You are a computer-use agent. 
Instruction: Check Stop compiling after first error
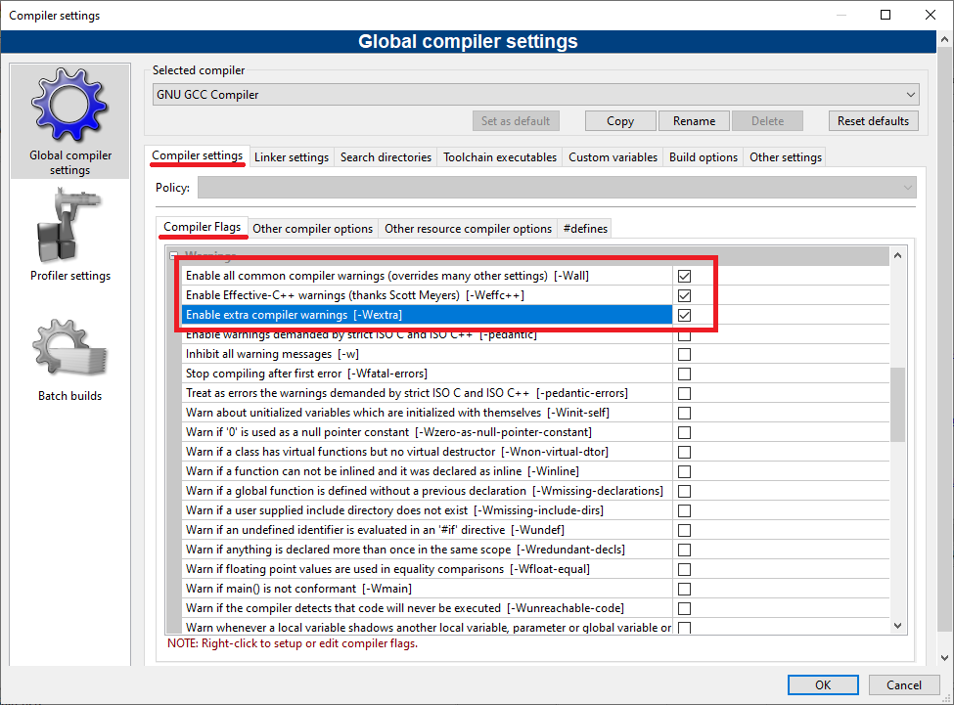[x=684, y=374]
